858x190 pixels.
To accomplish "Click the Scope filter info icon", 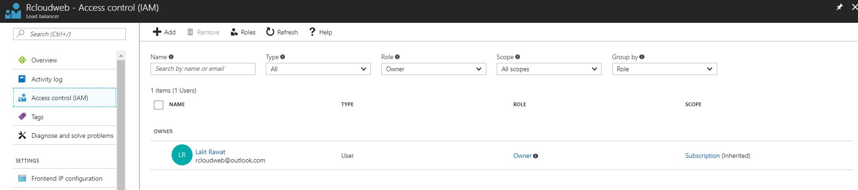I will pyautogui.click(x=518, y=57).
